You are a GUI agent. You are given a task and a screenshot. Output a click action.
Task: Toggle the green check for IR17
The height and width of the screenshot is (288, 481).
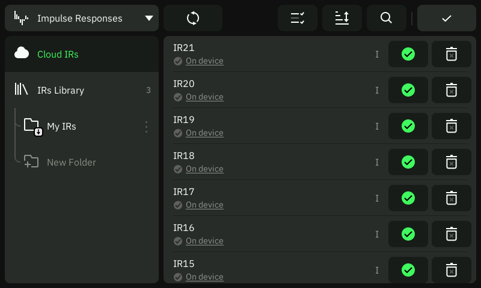(408, 199)
